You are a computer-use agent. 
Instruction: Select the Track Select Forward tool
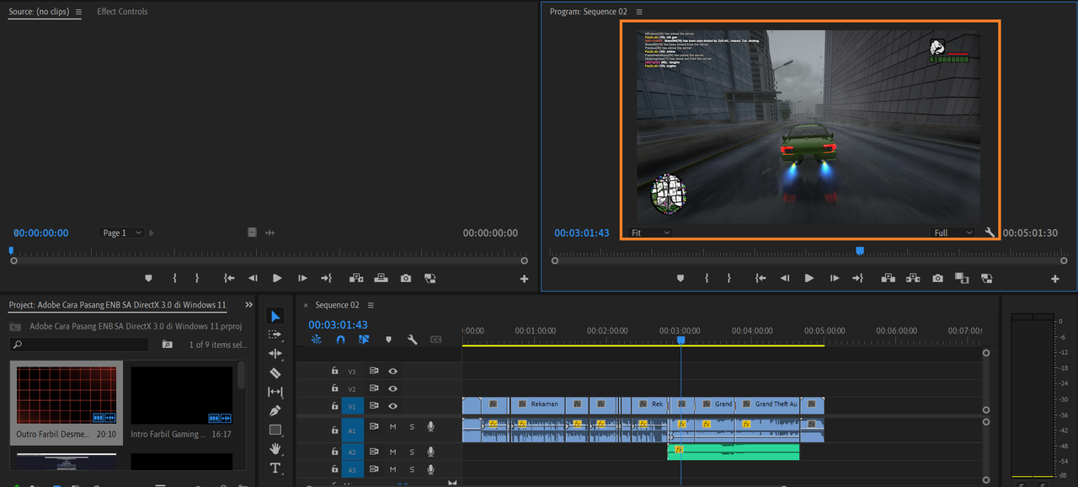(x=275, y=334)
